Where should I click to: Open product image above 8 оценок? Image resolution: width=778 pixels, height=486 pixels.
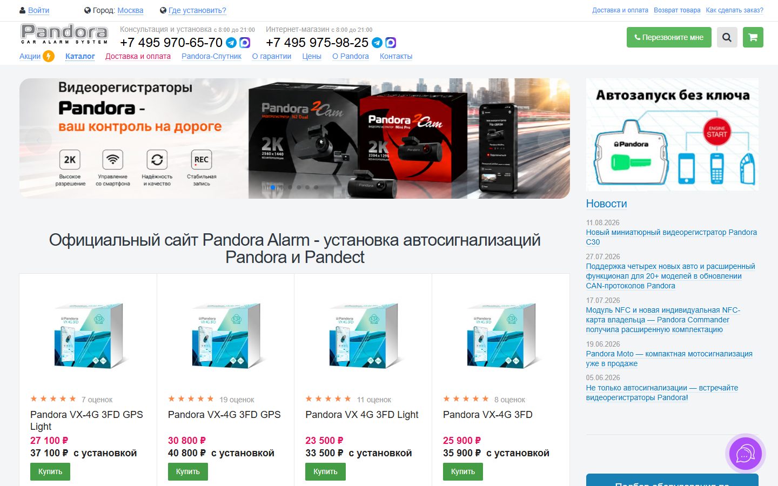coord(501,335)
